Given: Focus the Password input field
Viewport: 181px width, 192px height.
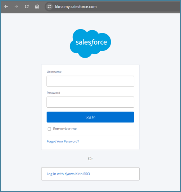Looking at the screenshot, I should pos(90,102).
